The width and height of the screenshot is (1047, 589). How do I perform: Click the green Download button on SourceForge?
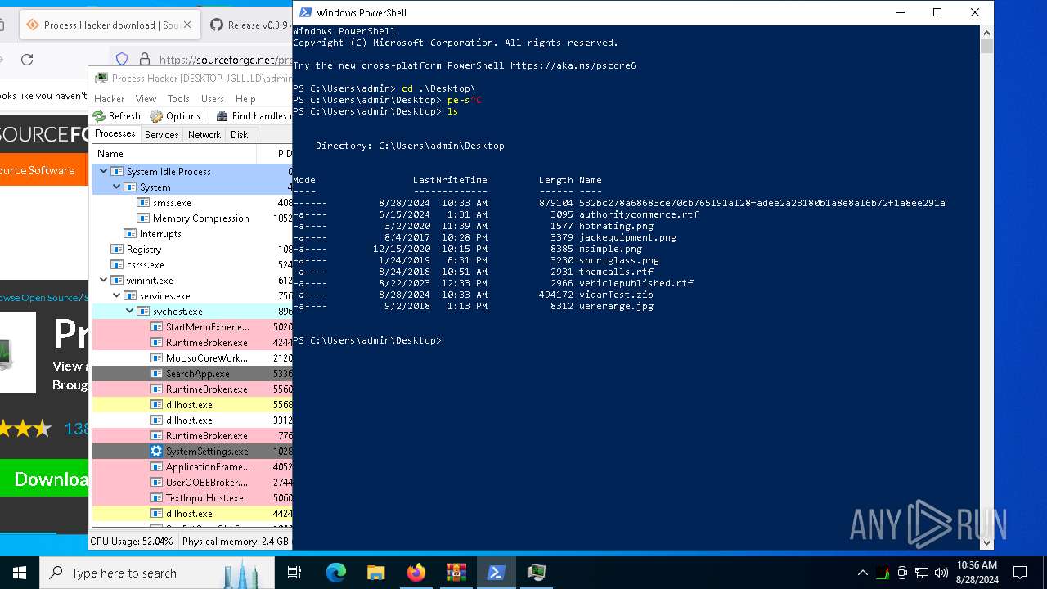pyautogui.click(x=44, y=479)
